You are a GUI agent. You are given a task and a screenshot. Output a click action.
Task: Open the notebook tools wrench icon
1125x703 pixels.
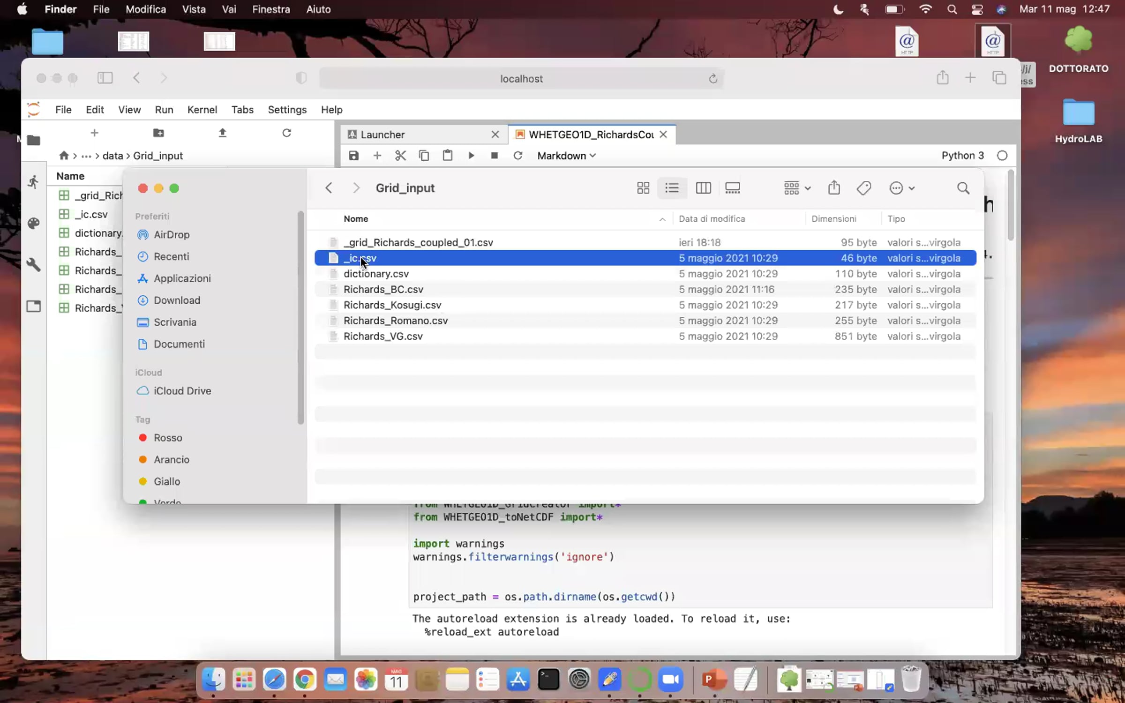34,265
